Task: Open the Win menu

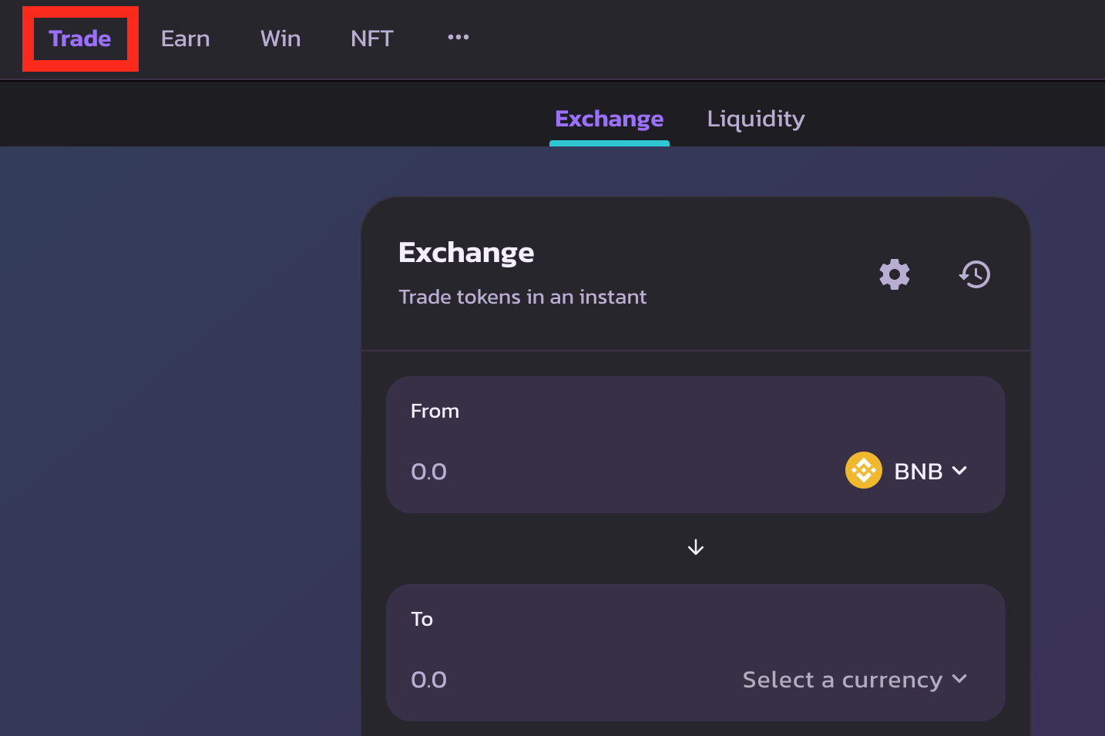Action: coord(280,39)
